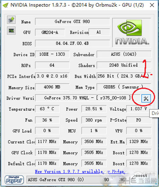Click the 28.51 % power value

point(94,109)
